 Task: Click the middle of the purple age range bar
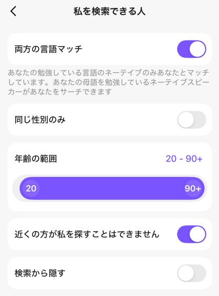pyautogui.click(x=112, y=188)
